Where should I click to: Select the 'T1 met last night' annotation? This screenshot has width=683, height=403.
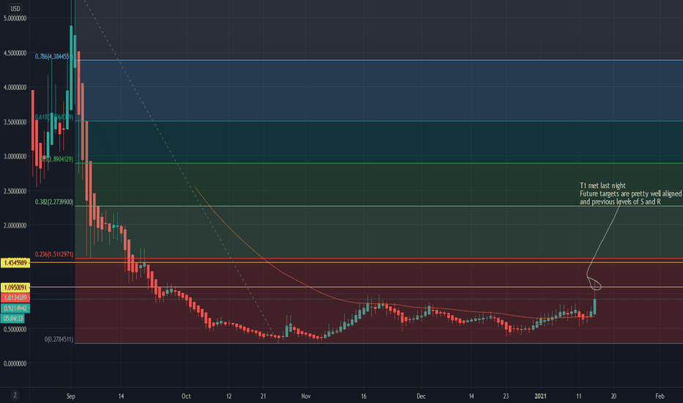[x=602, y=185]
